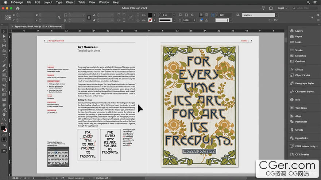Open the zoom level dropdown at 102.4%
This screenshot has height=180, width=321.
[x=20, y=178]
